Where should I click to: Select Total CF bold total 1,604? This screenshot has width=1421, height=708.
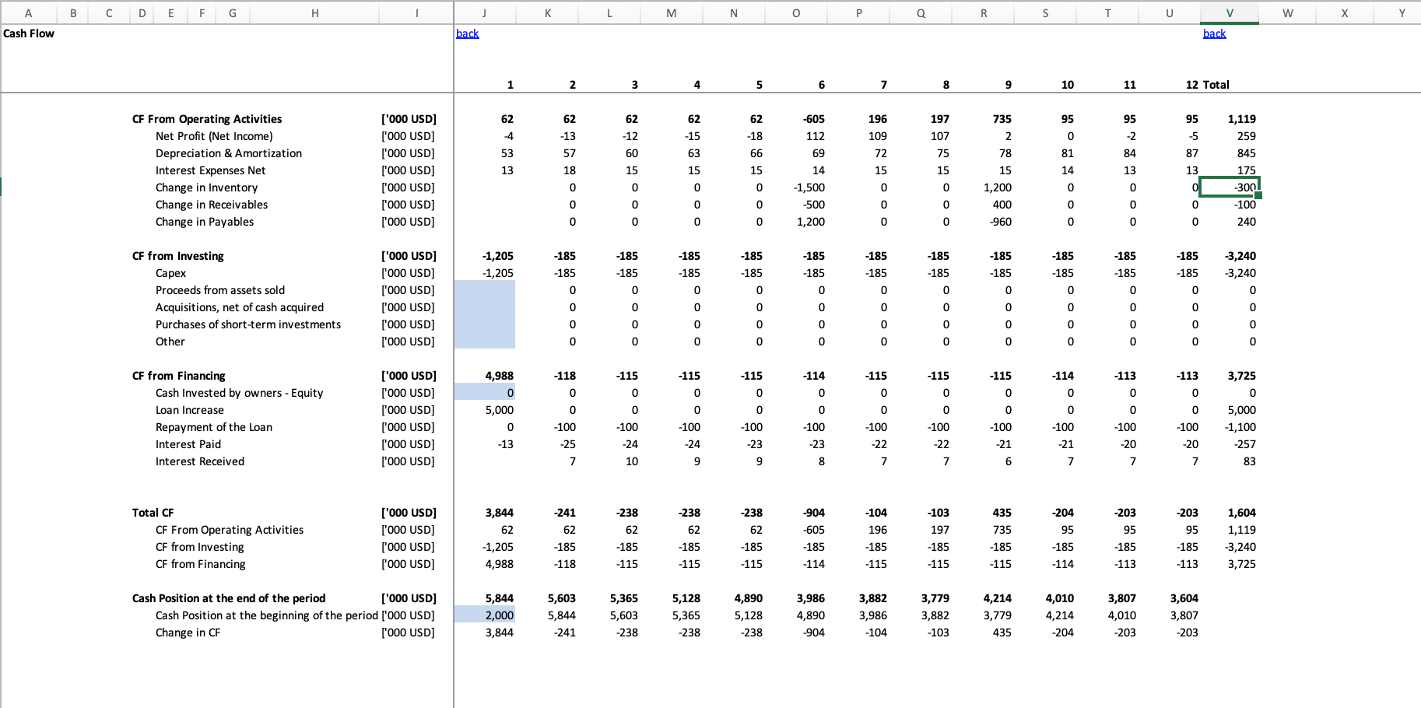(x=1242, y=513)
